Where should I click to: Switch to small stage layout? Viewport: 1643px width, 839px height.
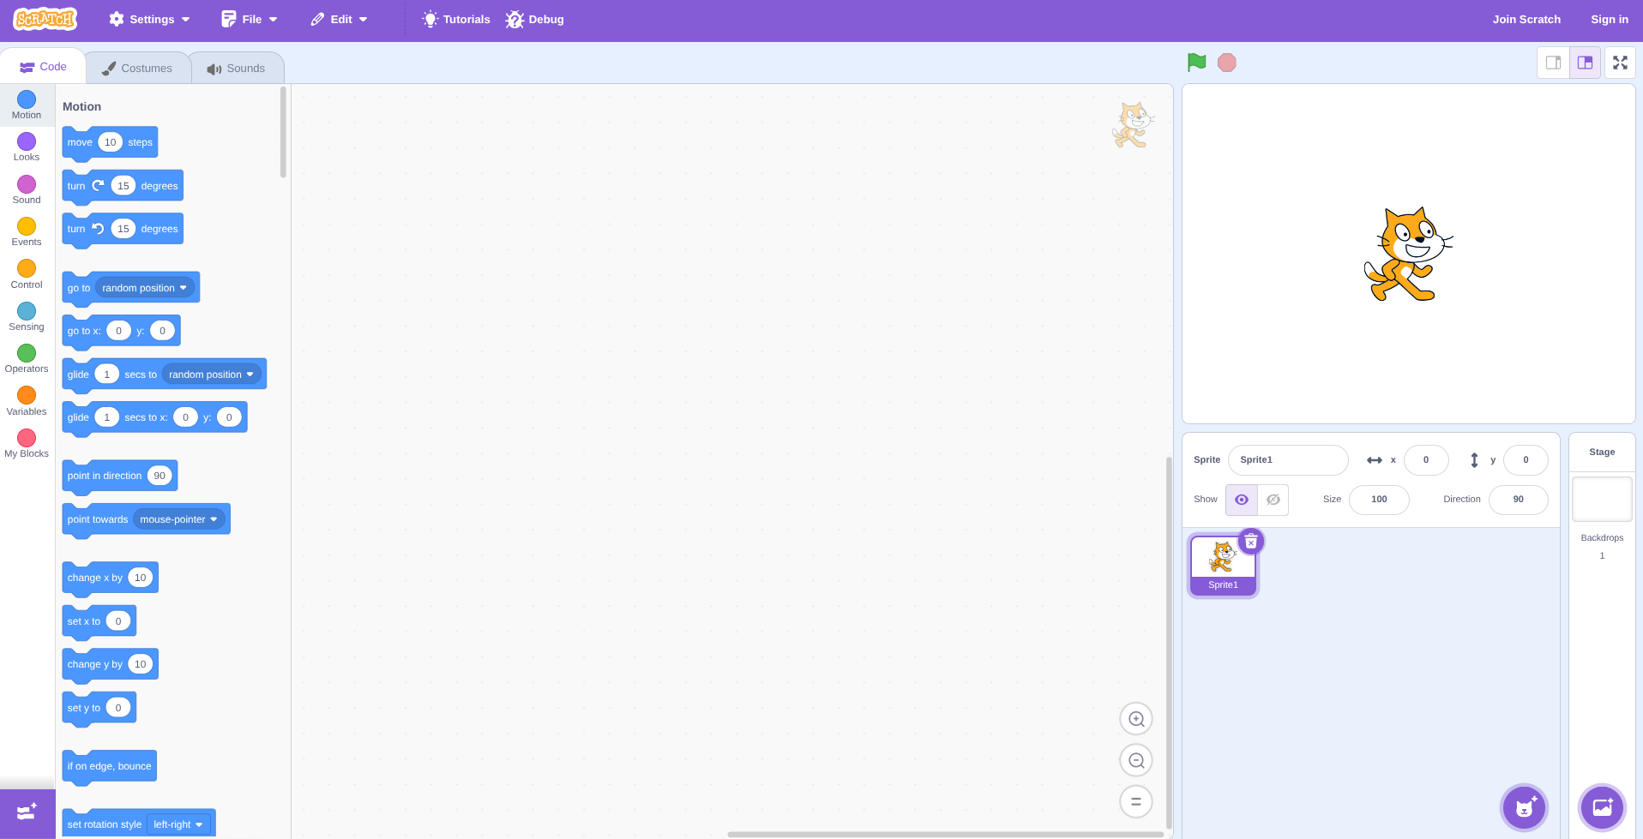click(x=1553, y=63)
